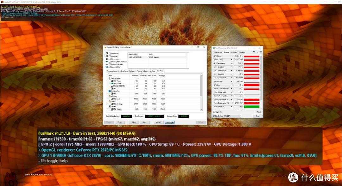Click the CPU Diode sensor icon

tap(112, 81)
